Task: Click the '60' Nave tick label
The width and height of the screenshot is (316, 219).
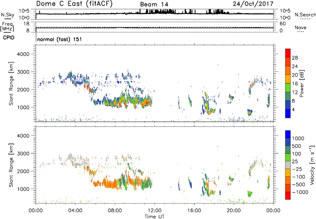Action: point(282,24)
